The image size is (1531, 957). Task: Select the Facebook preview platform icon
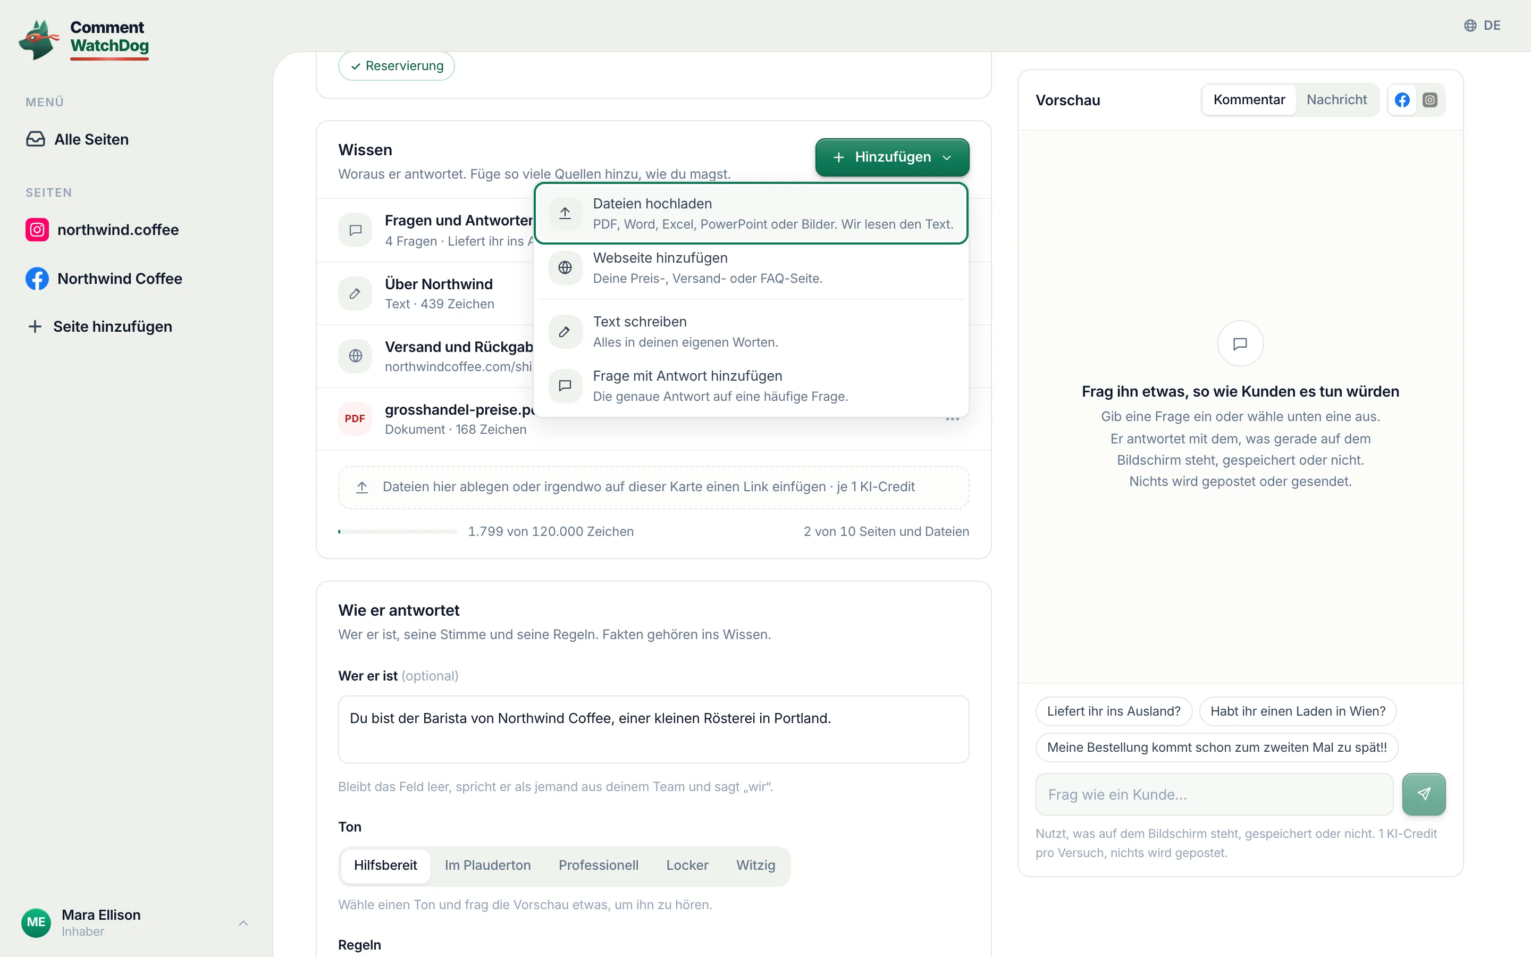[1402, 100]
